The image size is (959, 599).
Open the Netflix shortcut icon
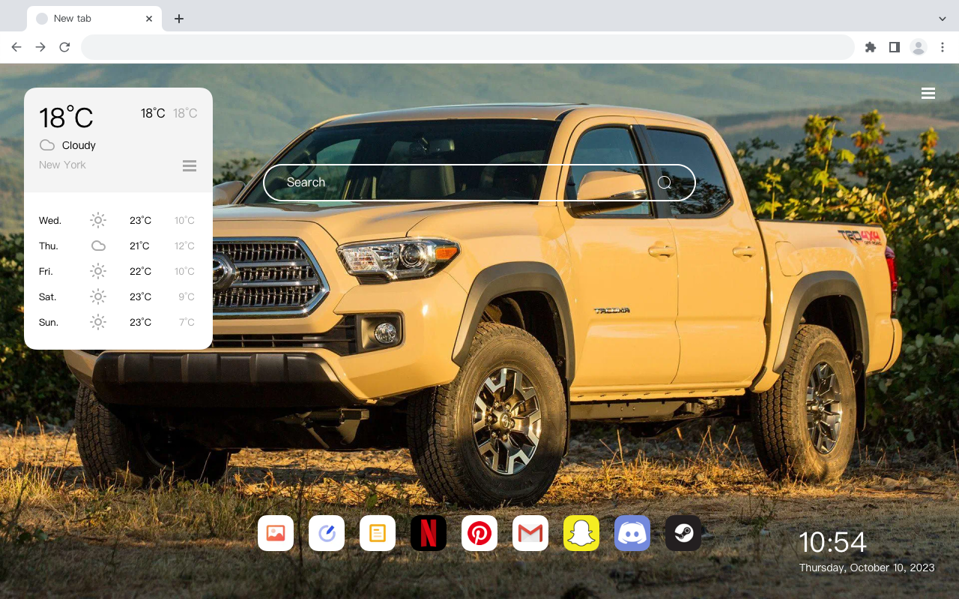coord(429,533)
